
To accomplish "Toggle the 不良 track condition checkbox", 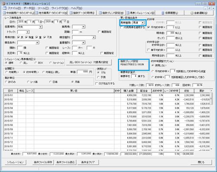I will point(45,37).
